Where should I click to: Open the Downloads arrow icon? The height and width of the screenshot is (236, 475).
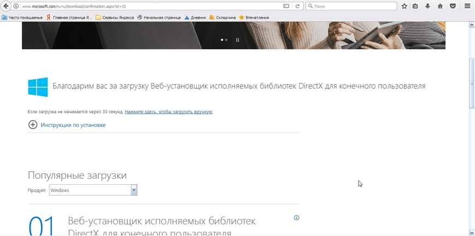click(x=427, y=6)
